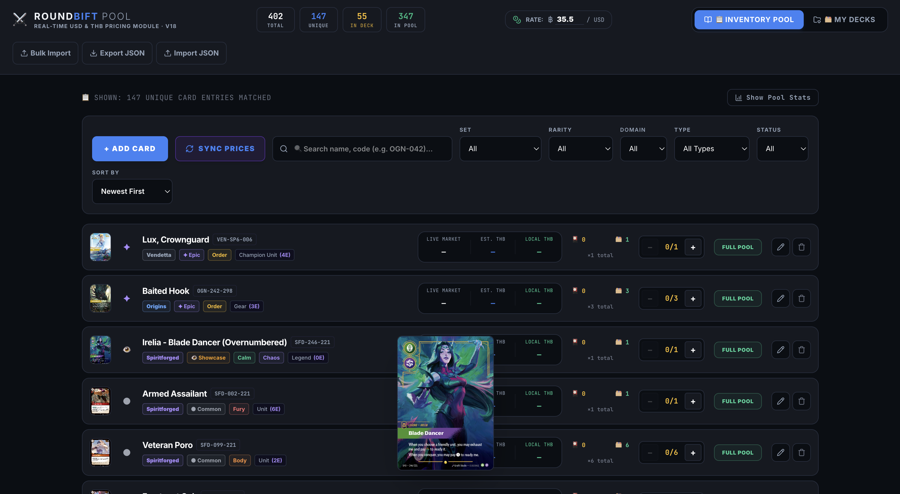
Task: Click the Epic star icon beside Lux, Crownguard
Action: pos(127,247)
